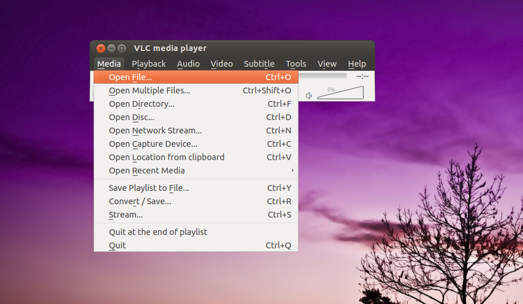523x304 pixels.
Task: Open the Help menu
Action: pyautogui.click(x=357, y=63)
